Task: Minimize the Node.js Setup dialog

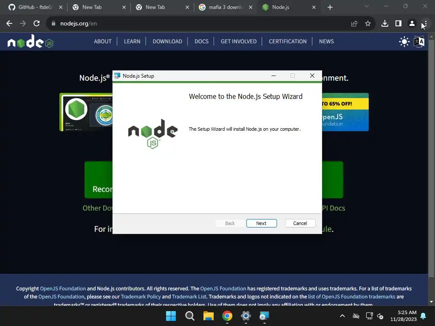Action: coord(274,76)
